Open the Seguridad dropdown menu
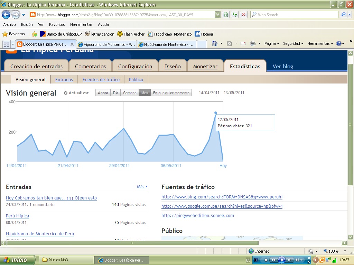Screen dimensions: 354x265 click(293, 43)
